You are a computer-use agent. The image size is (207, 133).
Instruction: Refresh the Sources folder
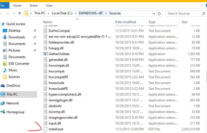coord(159,13)
